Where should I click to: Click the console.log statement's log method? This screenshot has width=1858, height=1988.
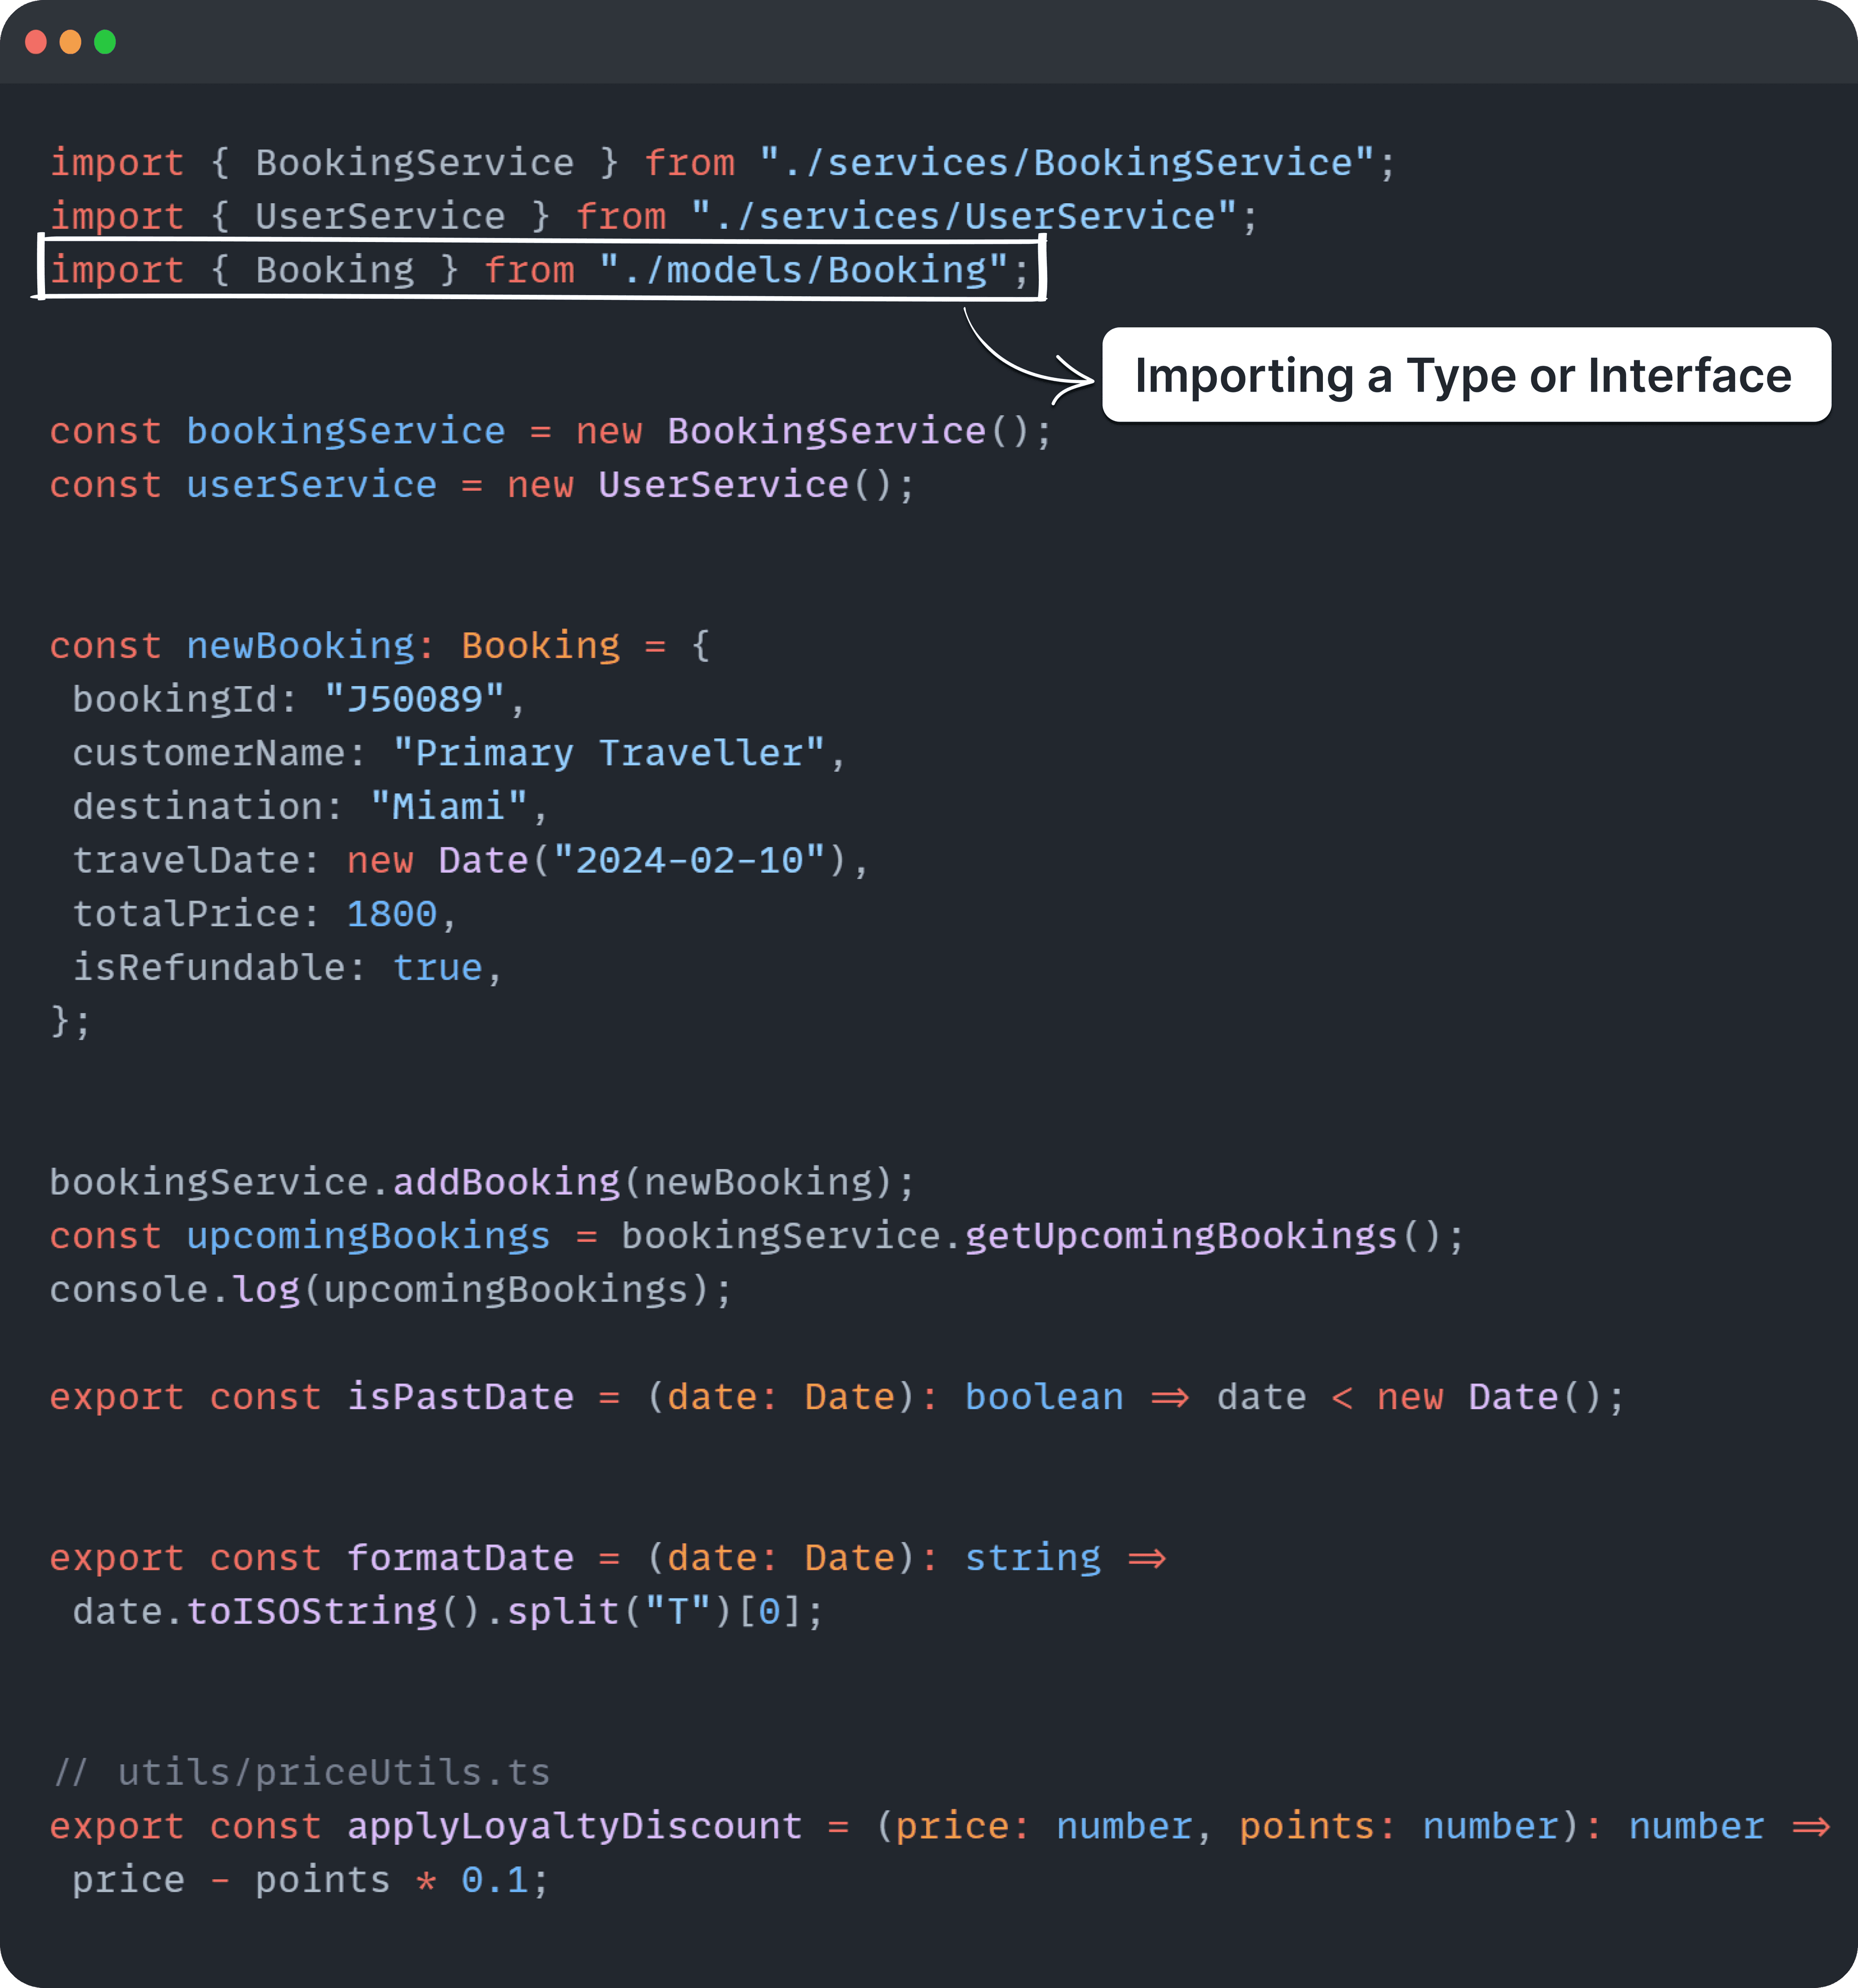pyautogui.click(x=266, y=1290)
